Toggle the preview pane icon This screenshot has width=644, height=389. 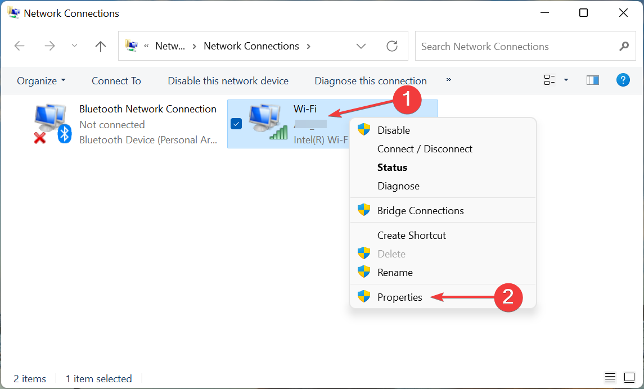592,80
